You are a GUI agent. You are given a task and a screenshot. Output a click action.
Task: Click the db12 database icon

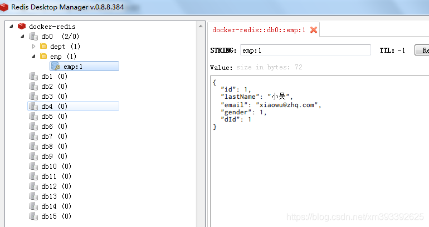coord(33,186)
